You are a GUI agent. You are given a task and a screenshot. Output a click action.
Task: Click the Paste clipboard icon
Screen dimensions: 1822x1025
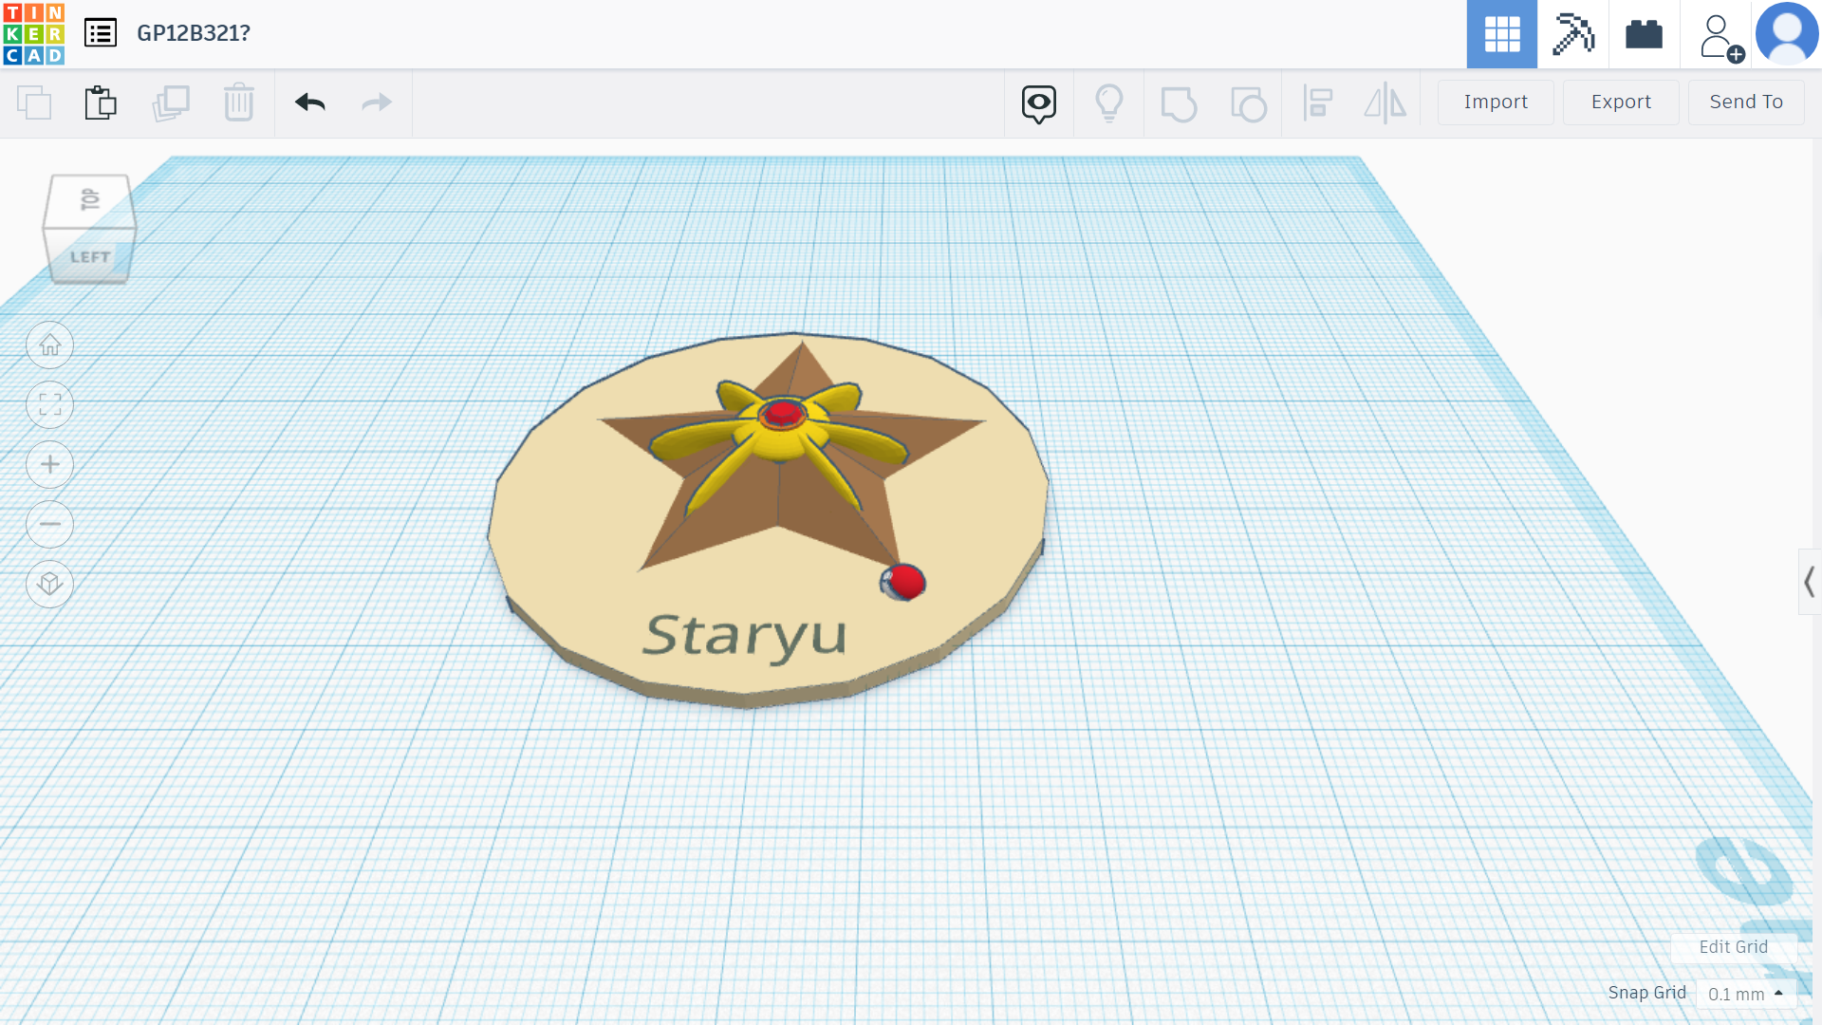(x=101, y=102)
